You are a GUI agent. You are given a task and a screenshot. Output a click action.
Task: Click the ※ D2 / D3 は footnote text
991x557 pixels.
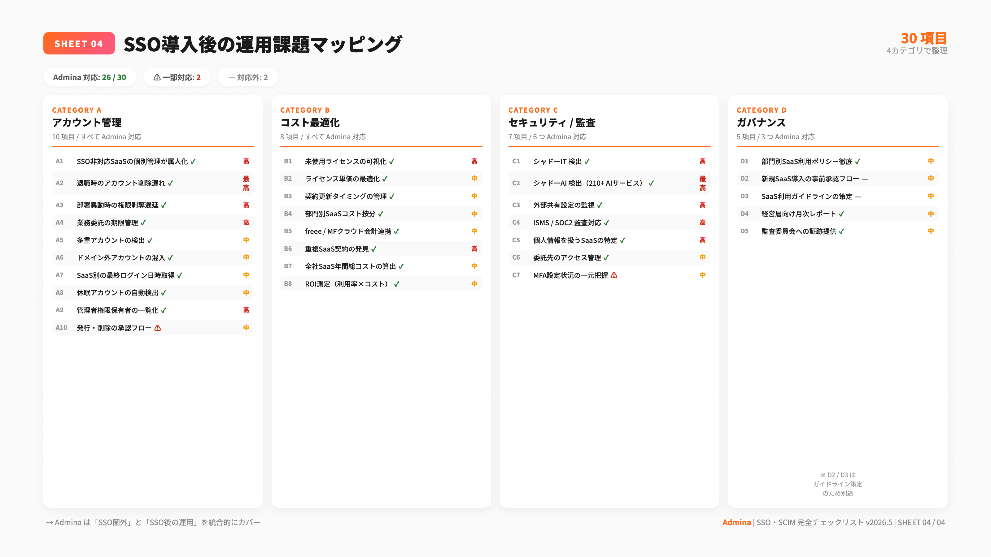pyautogui.click(x=837, y=484)
